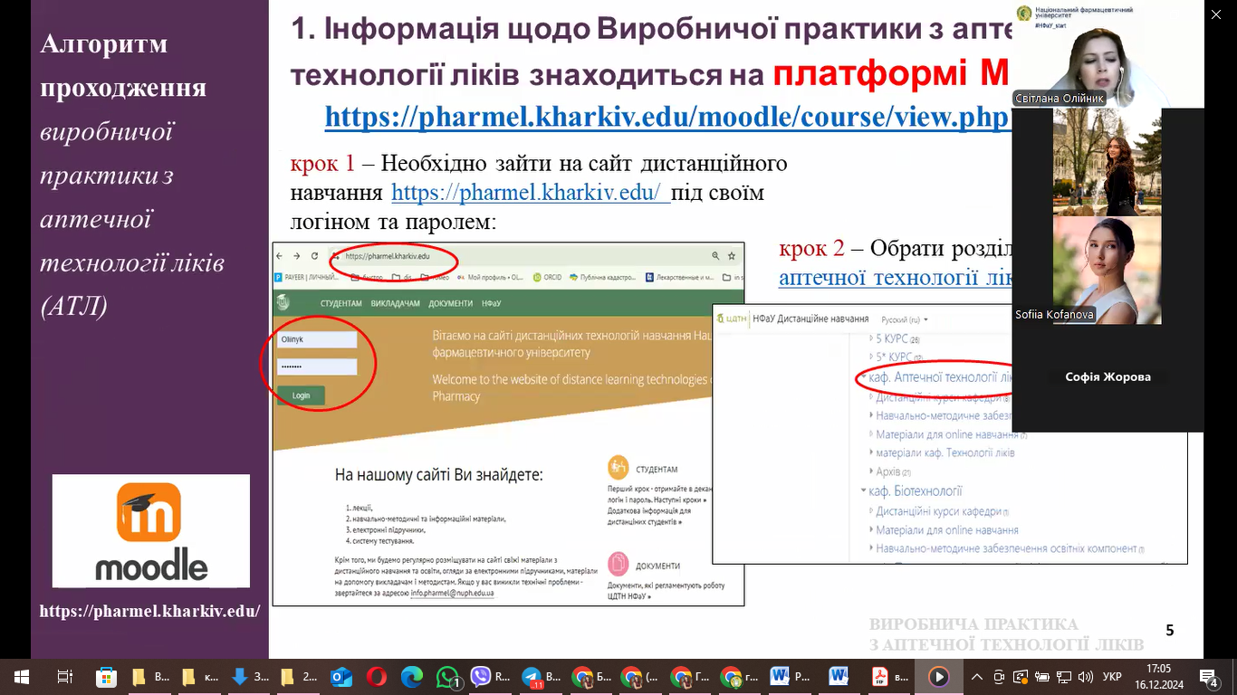Open the pharmel.kharkiv.edu/moodle/course/view.php link in the heading
Screen dimensions: 1237x695
[666, 117]
